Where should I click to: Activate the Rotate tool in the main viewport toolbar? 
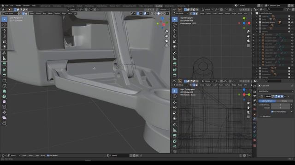(x=4, y=36)
